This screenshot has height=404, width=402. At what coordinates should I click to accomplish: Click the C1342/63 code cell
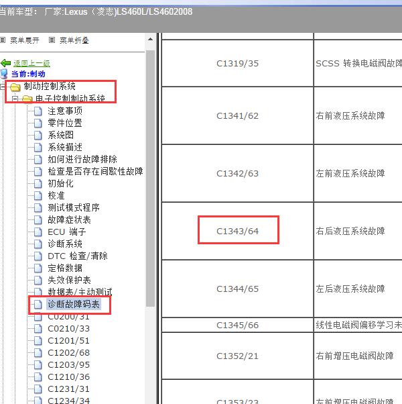[x=237, y=173]
